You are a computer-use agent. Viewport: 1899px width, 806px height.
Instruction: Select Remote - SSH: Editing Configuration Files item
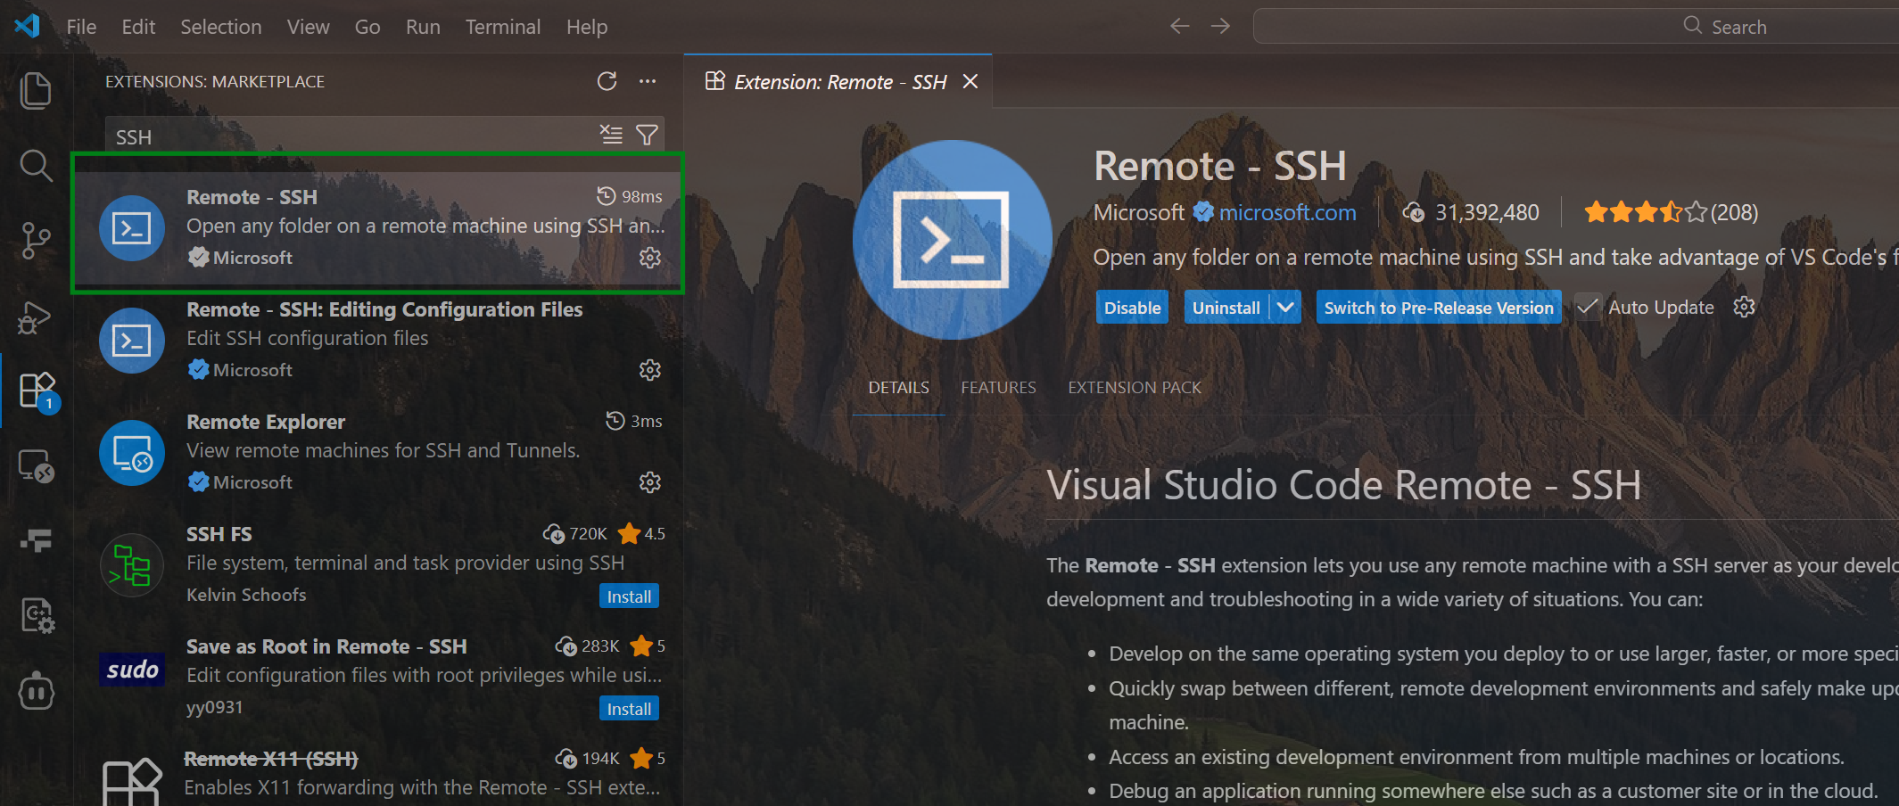[378, 340]
